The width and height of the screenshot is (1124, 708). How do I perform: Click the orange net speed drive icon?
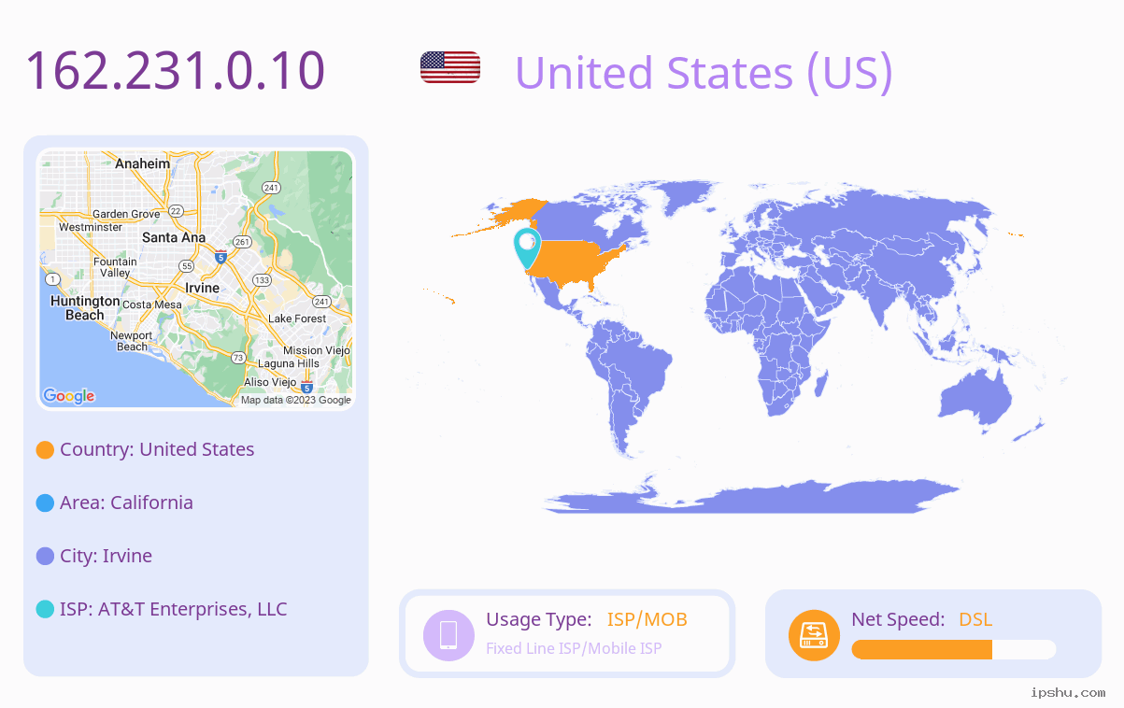[814, 634]
